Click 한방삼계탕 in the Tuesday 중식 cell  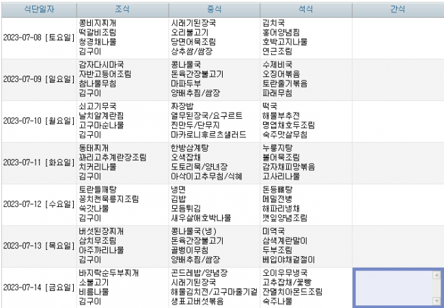tap(189, 148)
